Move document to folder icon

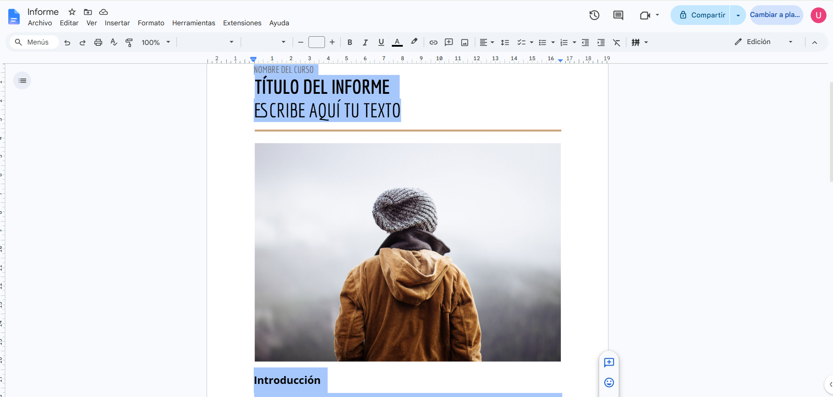click(88, 12)
